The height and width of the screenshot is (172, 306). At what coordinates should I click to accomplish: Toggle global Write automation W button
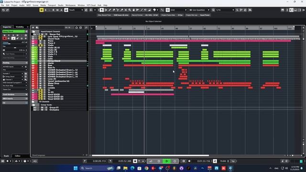tap(57, 10)
